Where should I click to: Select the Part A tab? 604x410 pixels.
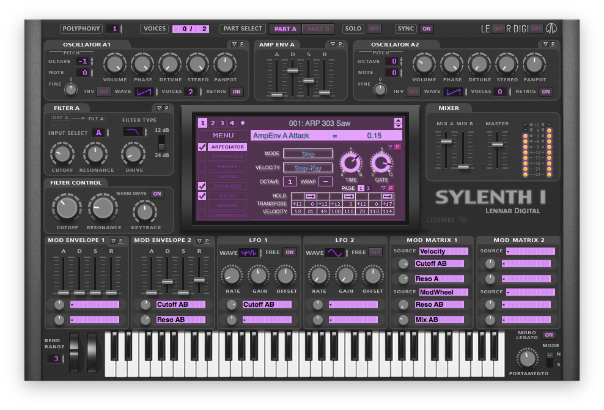[285, 29]
